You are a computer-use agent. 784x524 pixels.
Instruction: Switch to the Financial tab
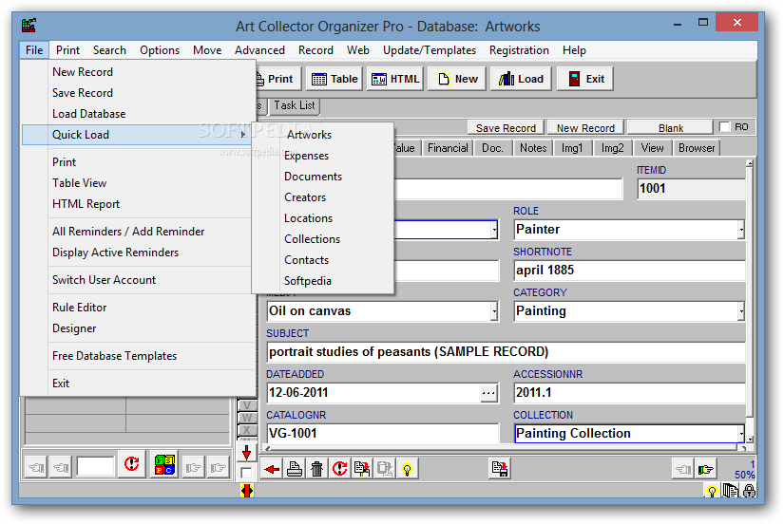point(448,148)
